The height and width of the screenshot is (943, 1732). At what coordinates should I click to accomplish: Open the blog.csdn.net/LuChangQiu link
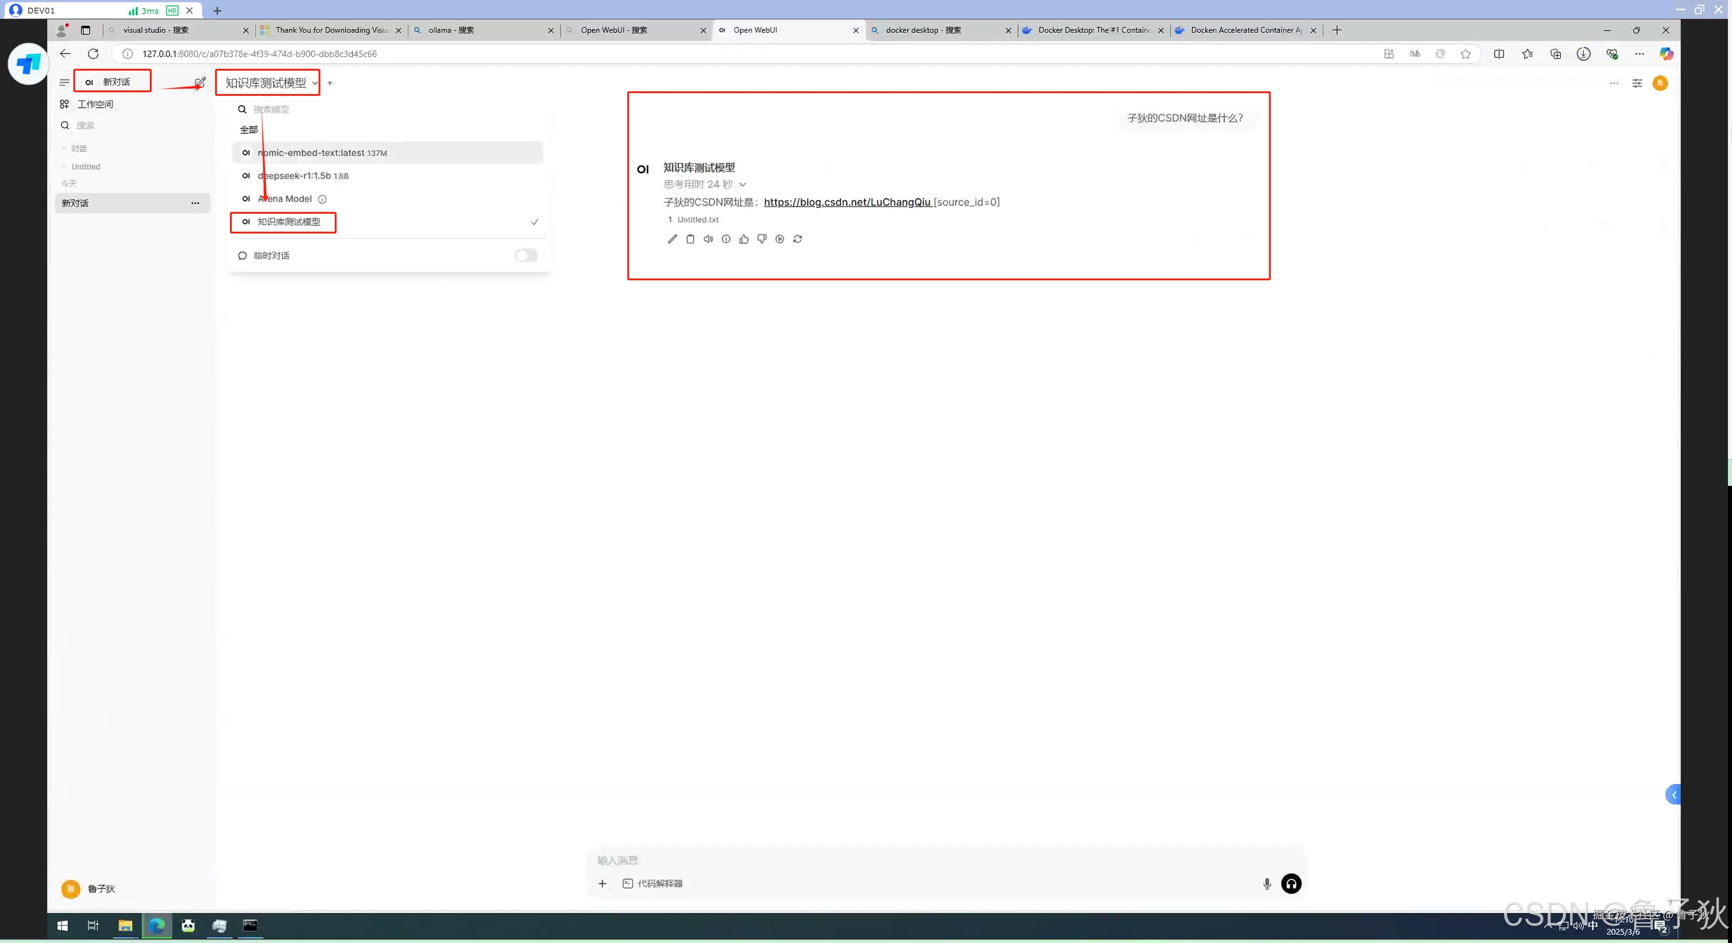(847, 202)
